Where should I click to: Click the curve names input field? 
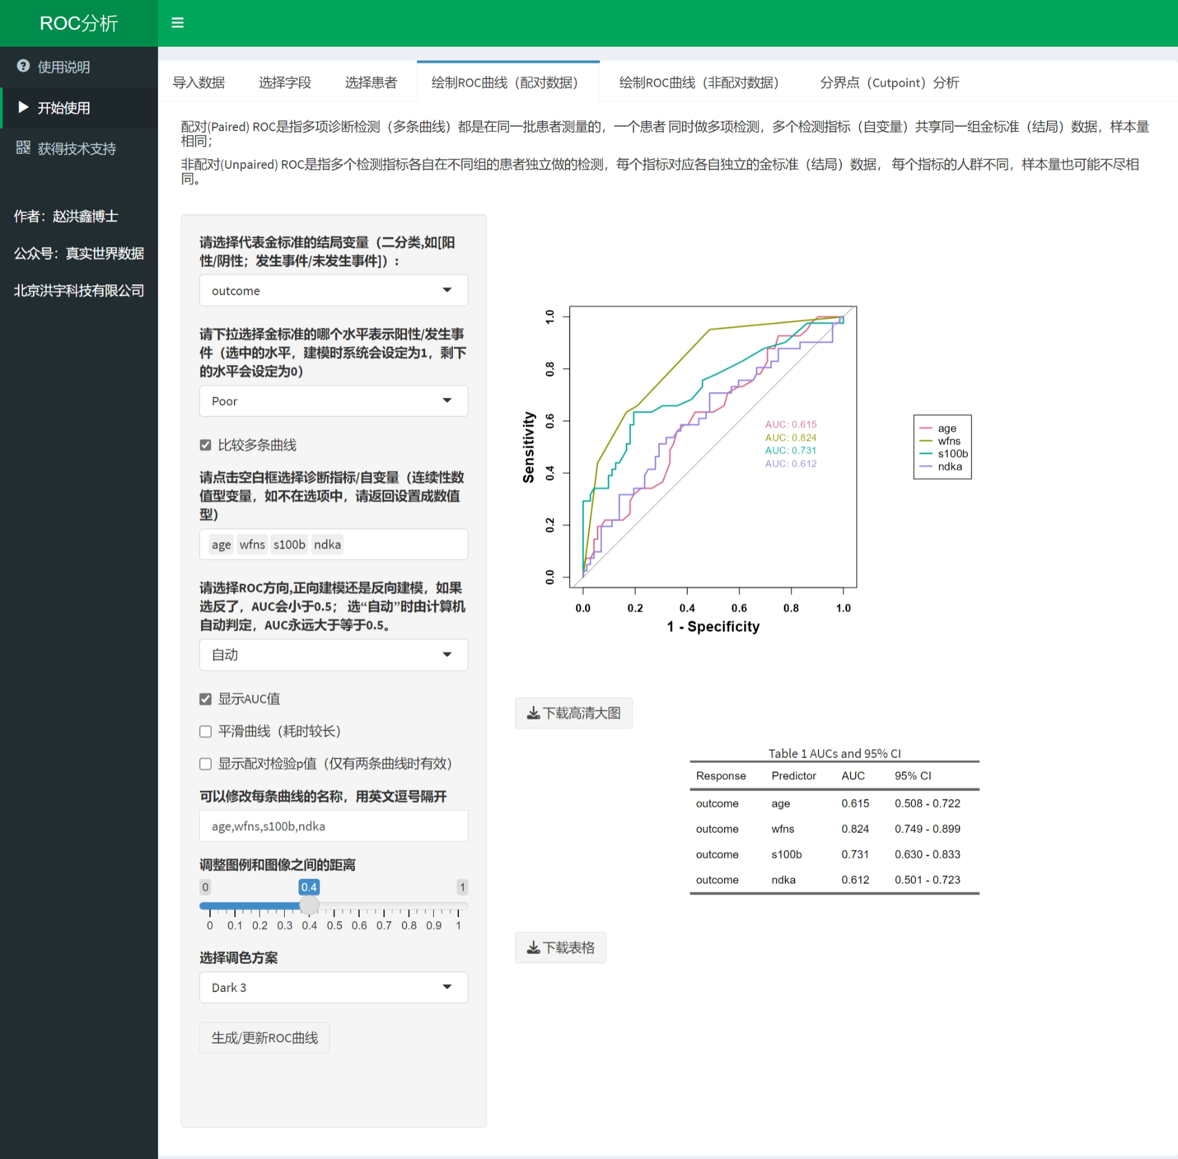pyautogui.click(x=334, y=826)
